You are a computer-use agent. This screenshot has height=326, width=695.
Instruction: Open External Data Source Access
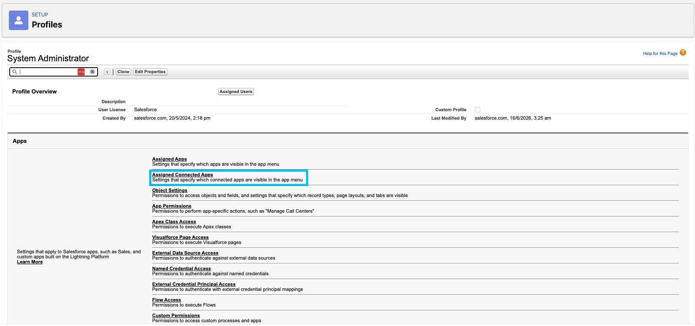(185, 253)
